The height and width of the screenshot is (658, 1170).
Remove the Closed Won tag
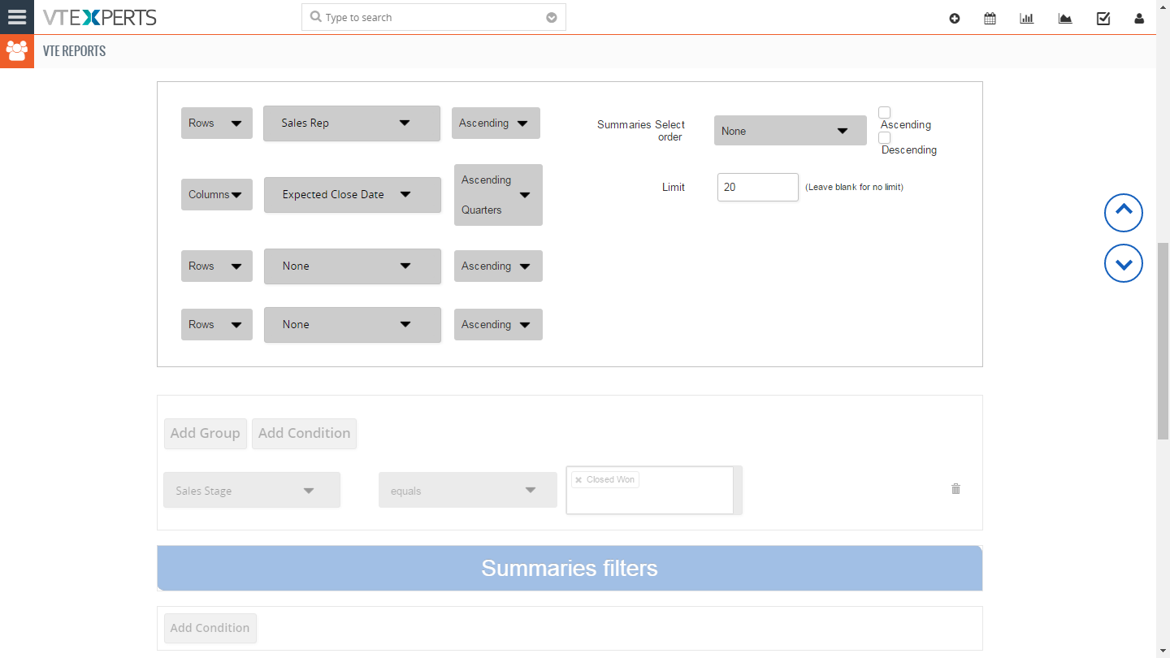click(x=578, y=480)
